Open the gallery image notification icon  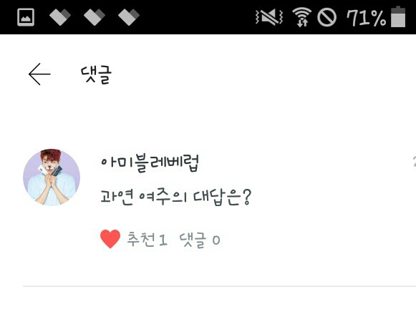coord(26,17)
